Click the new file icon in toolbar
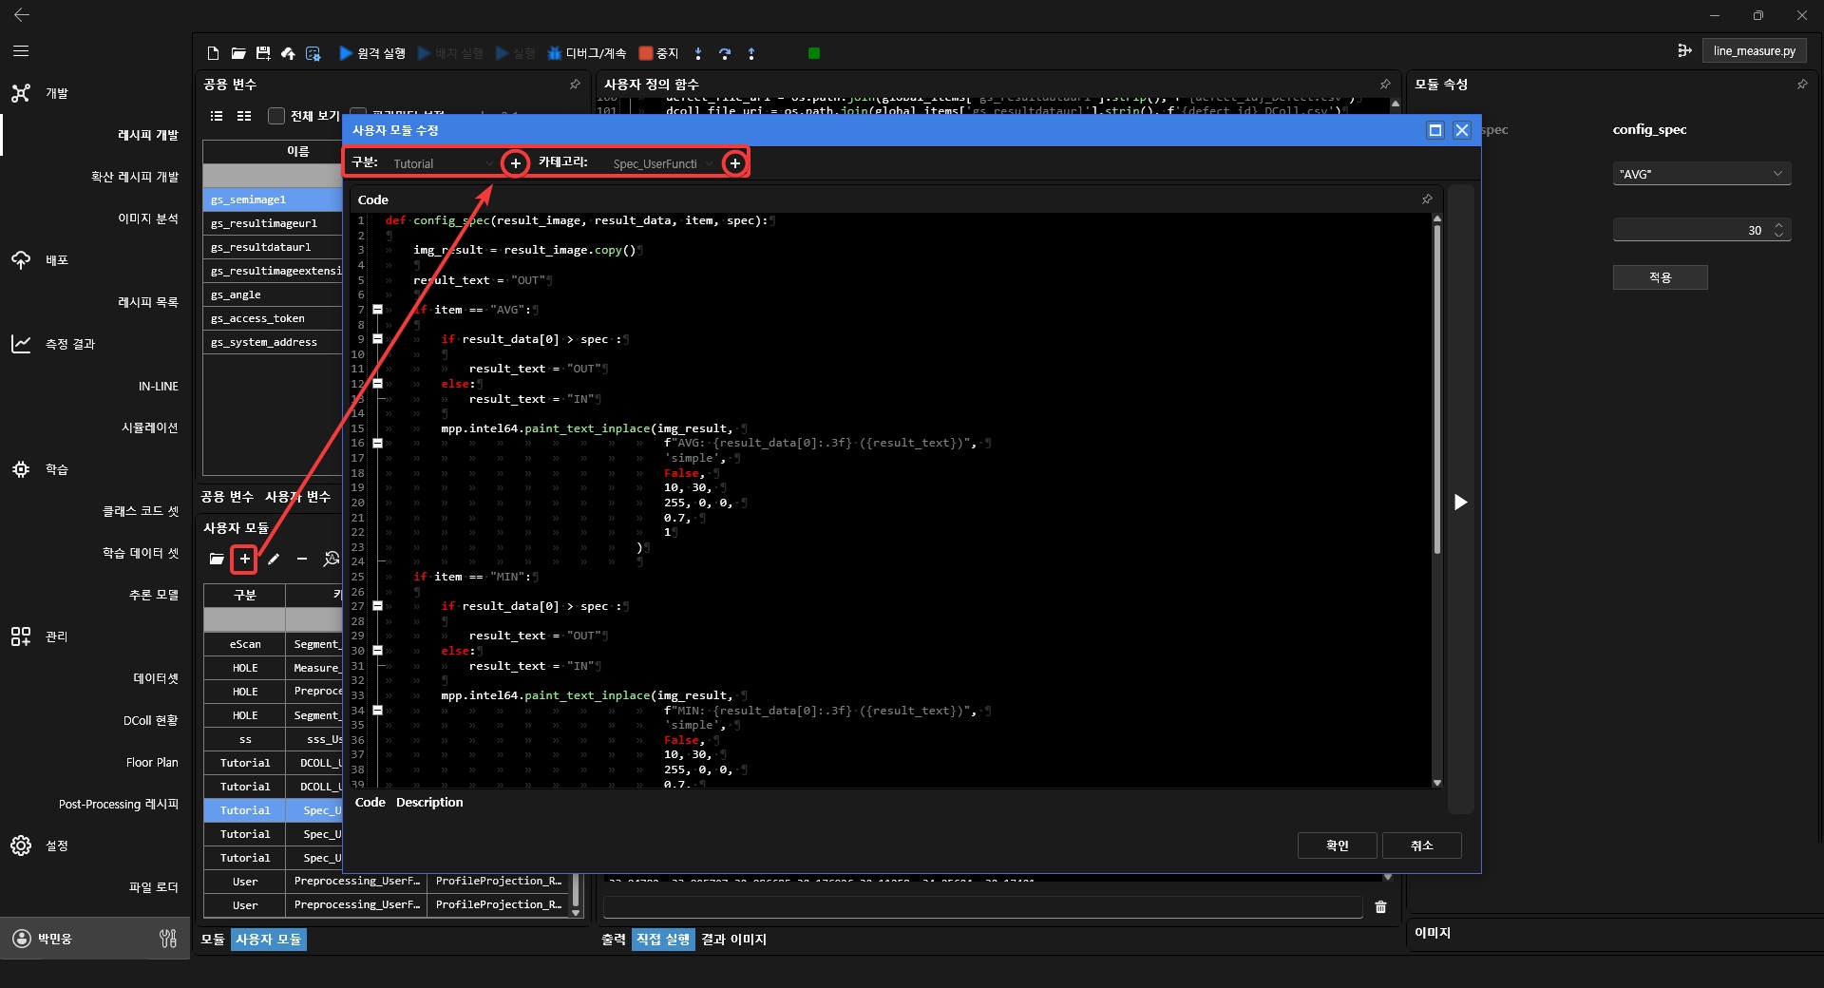The image size is (1824, 988). pyautogui.click(x=213, y=53)
